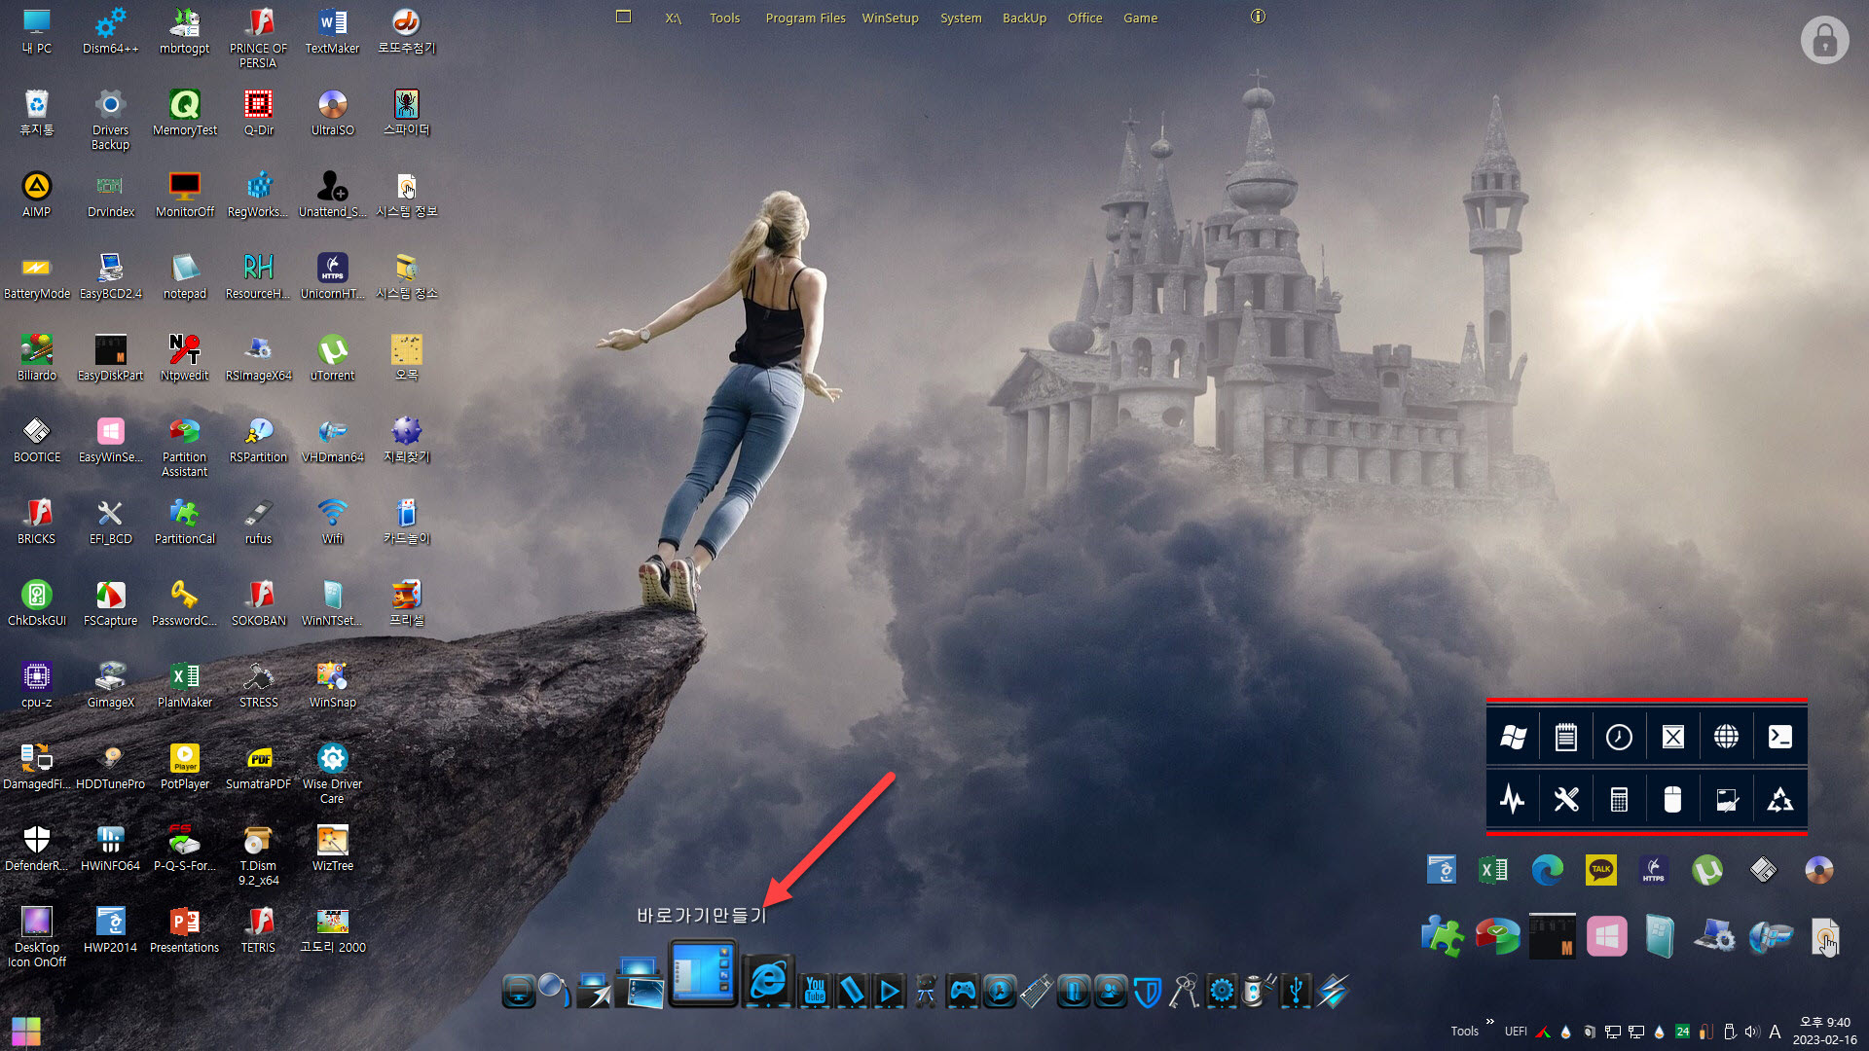
Task: Click the pink Windows icon in the lower-right cluster
Action: pos(1606,937)
